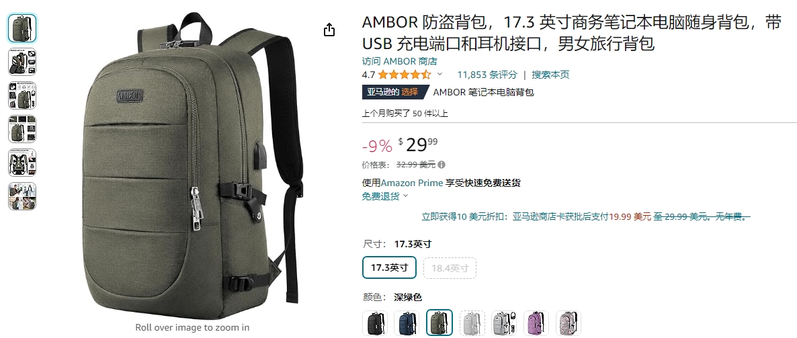Image resolution: width=797 pixels, height=338 pixels.
Task: Open the 11,853 ratings link
Action: pos(487,75)
